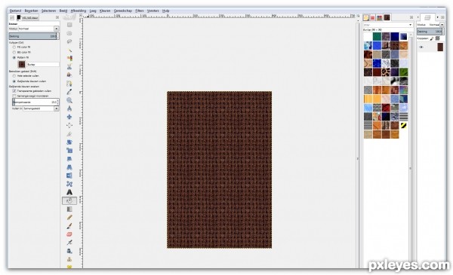Select the Paths tool
This screenshot has height=275, width=453.
(x=69, y=84)
